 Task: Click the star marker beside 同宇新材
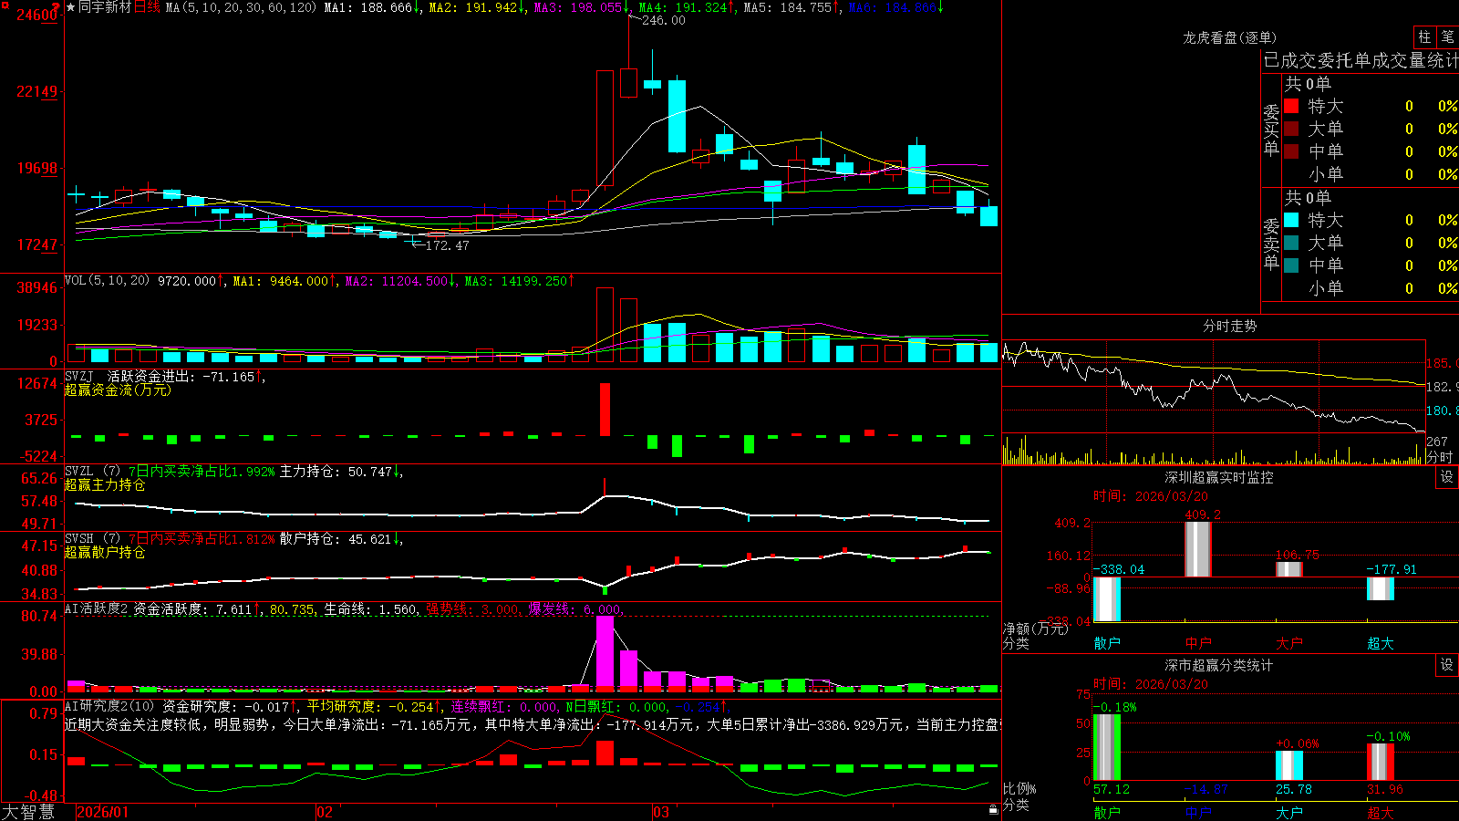(70, 7)
